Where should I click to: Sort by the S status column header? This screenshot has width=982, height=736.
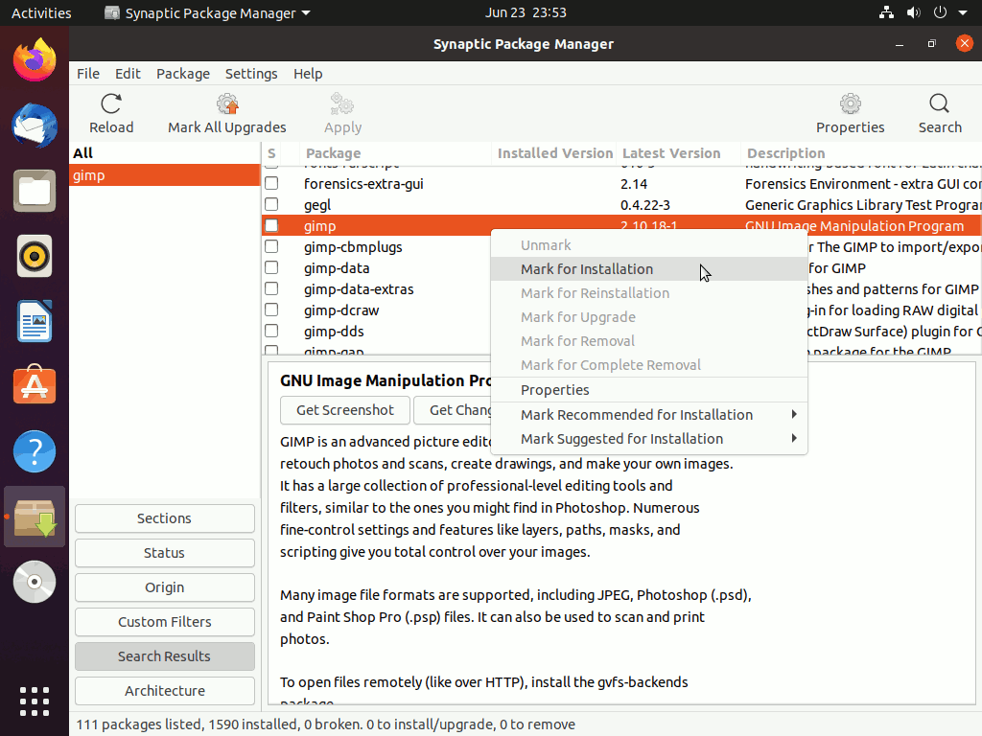point(271,153)
